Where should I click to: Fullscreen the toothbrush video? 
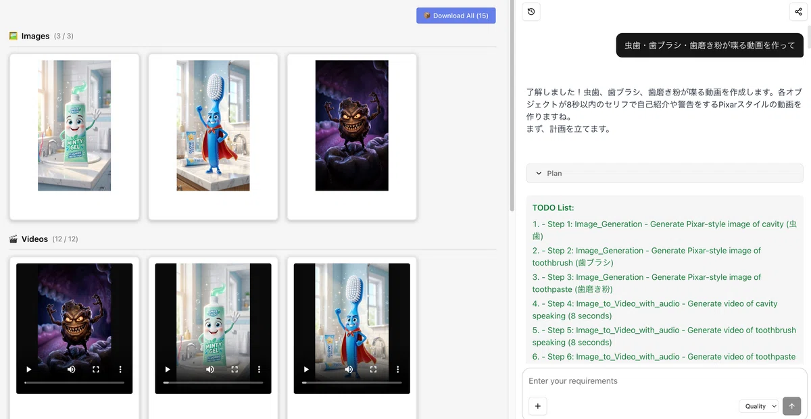tap(374, 370)
